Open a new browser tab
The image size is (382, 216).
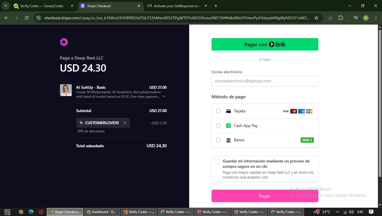click(x=216, y=6)
